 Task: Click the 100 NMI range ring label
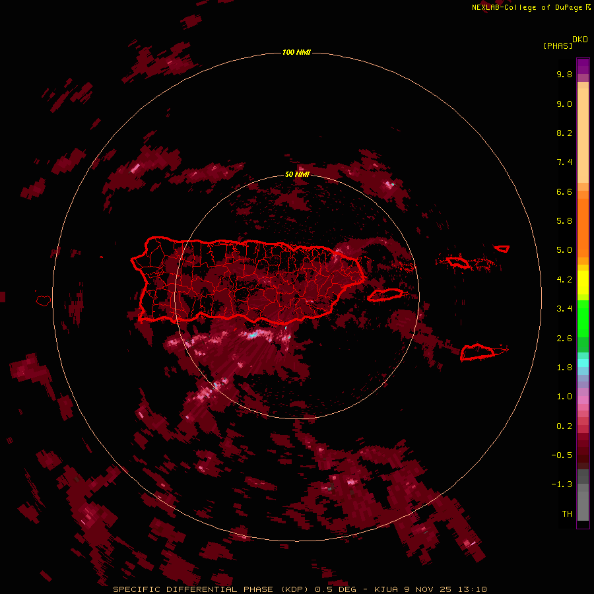296,52
